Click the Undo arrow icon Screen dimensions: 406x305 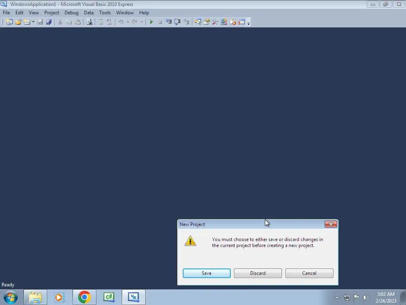(x=121, y=22)
